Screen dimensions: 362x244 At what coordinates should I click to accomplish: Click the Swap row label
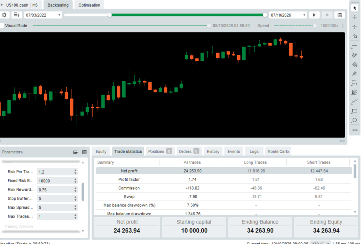(x=129, y=197)
